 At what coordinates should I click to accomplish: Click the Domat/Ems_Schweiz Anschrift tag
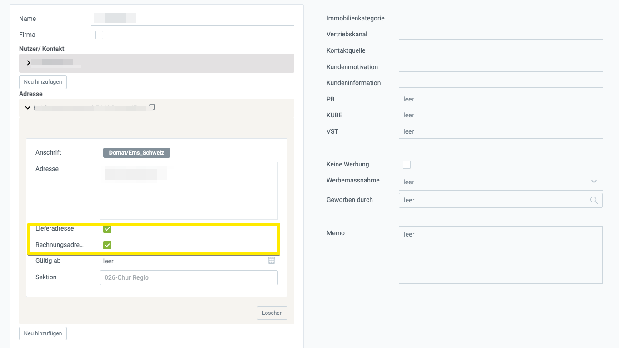coord(136,153)
